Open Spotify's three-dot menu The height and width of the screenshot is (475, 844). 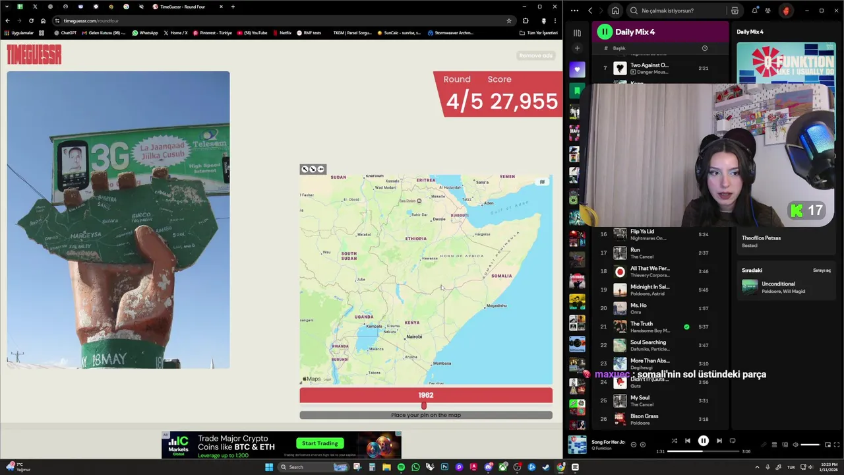[x=574, y=11]
